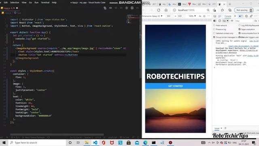This screenshot has height=146, width=259.
Task: Click the GET STARTED button in app preview
Action: tap(175, 86)
